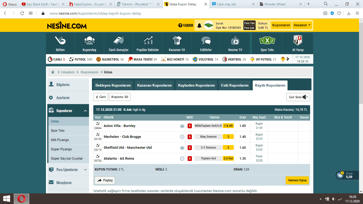Open Ayarlarım sidebar item
This screenshot has width=363, height=204.
68,97
